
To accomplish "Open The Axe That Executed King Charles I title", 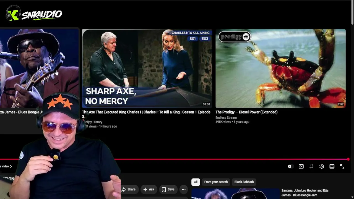I will (x=146, y=114).
